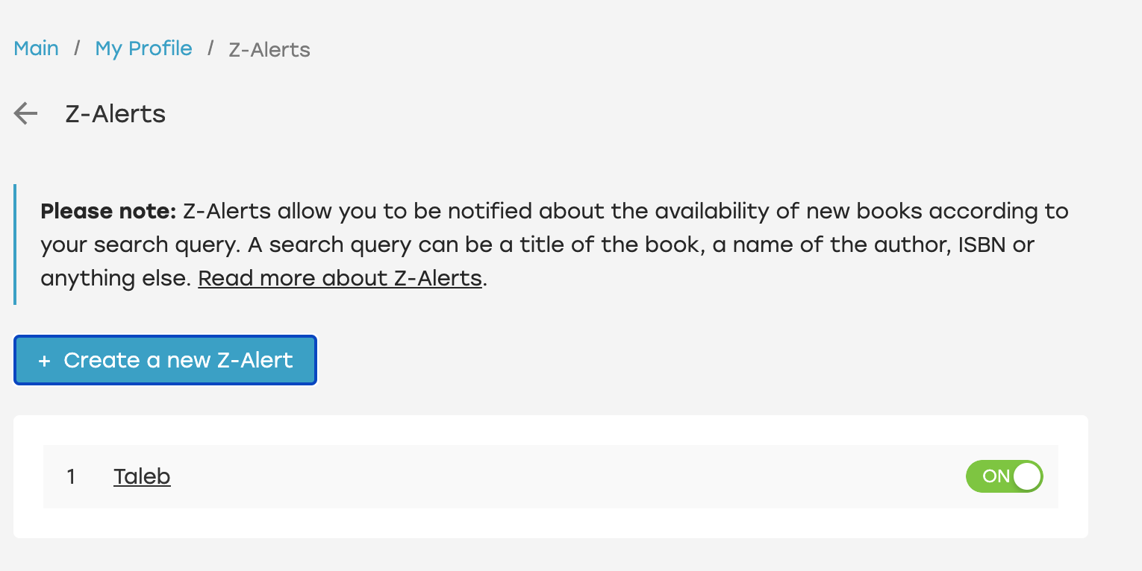The image size is (1142, 571).
Task: Click the bold Please note label
Action: coord(108,212)
